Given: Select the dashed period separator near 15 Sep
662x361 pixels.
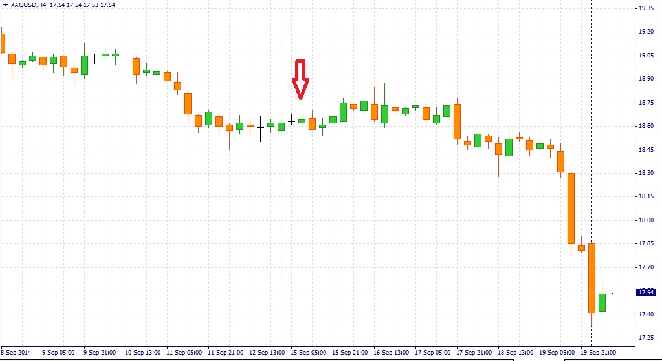Looking at the screenshot, I should (281, 194).
